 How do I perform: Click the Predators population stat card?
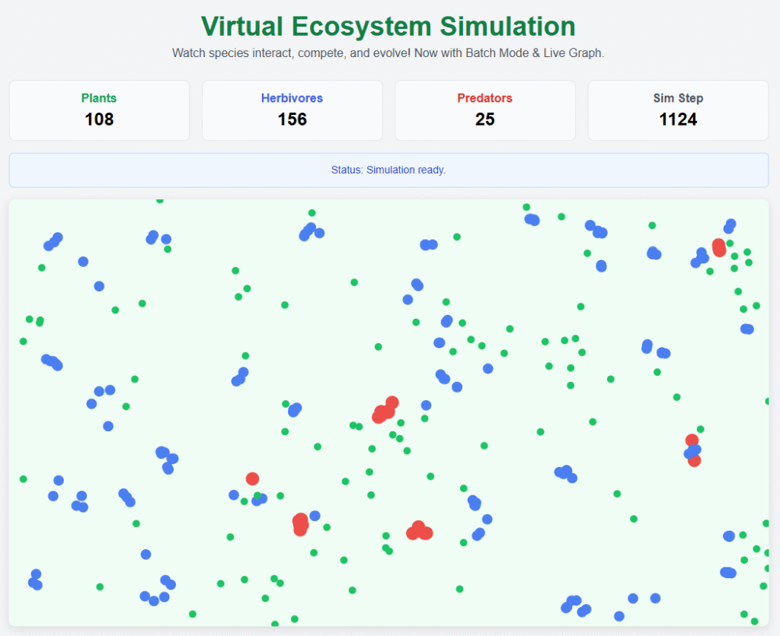tap(484, 110)
